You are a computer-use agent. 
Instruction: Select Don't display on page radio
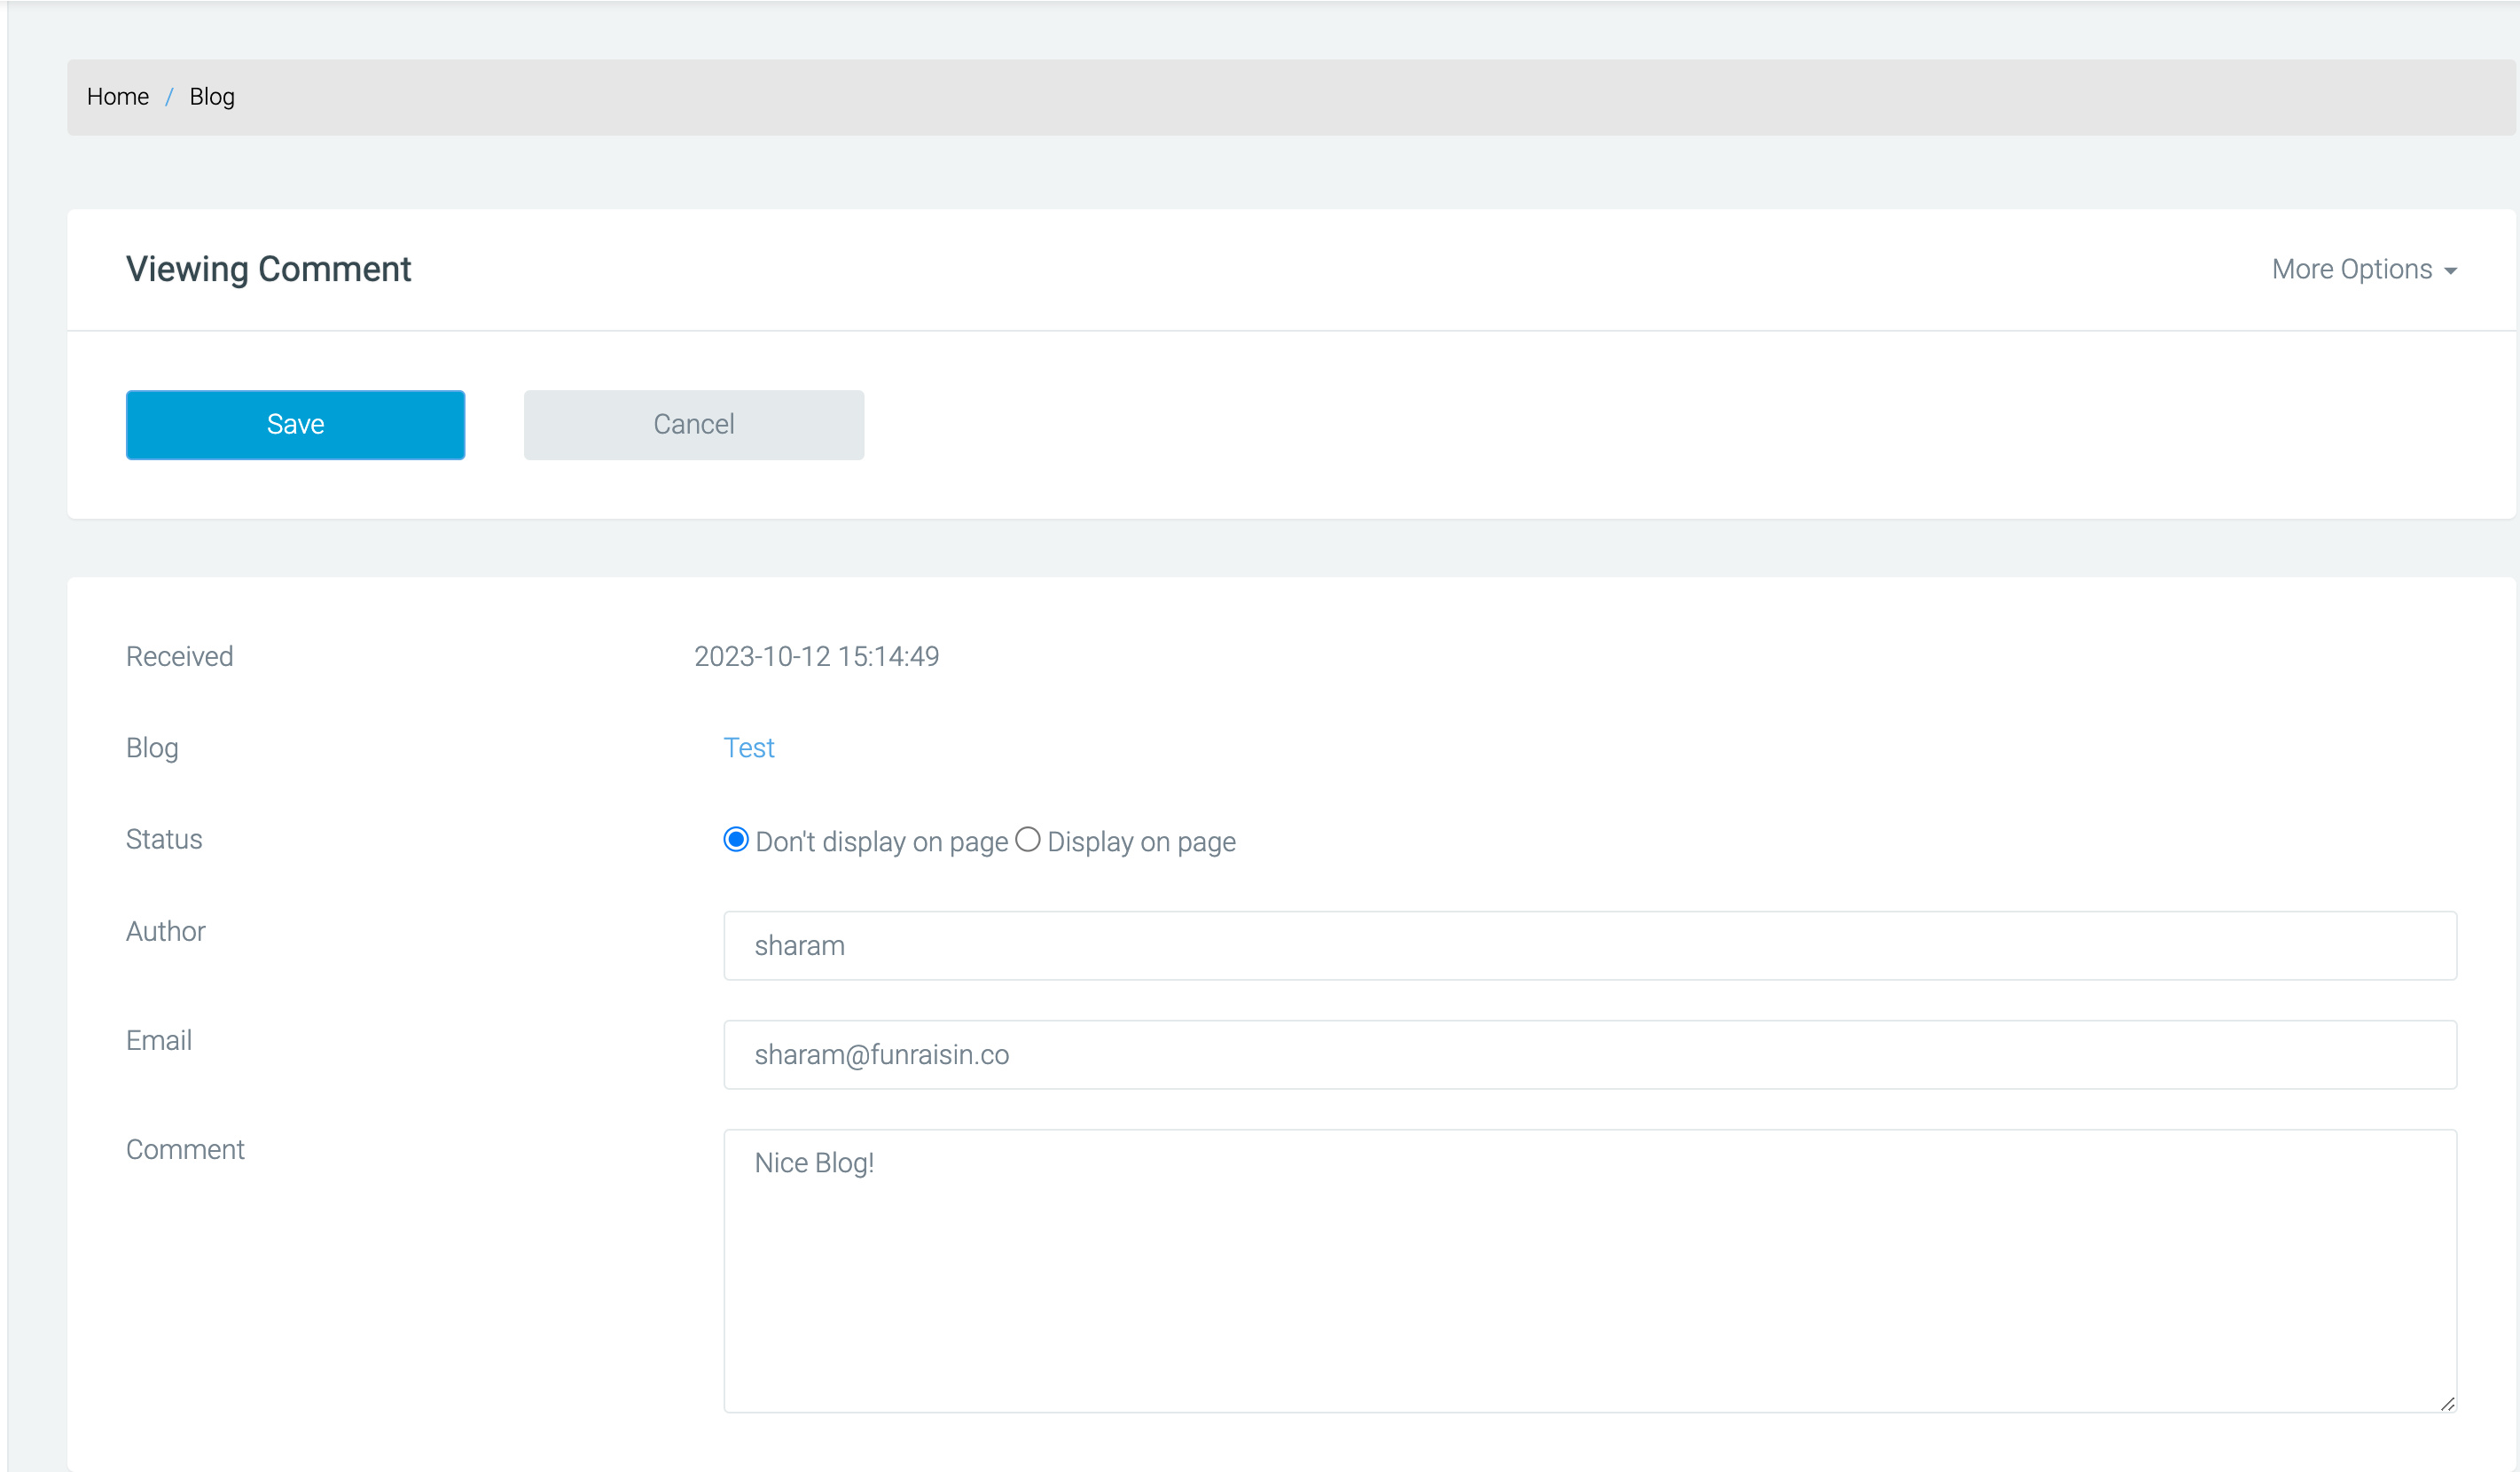(x=736, y=840)
